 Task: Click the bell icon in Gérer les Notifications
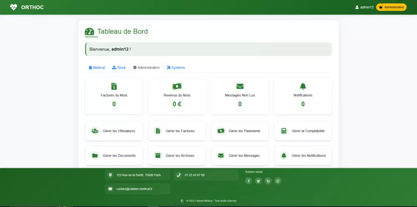coord(284,155)
